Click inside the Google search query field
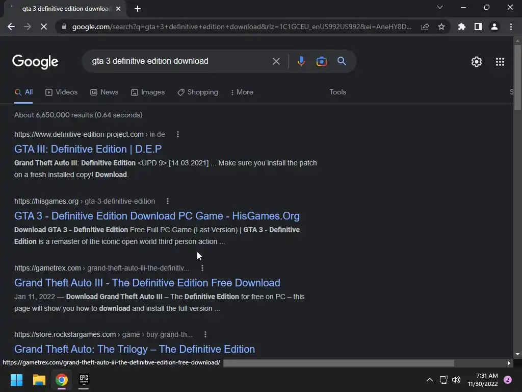Screen dimensions: 522x392 (x=180, y=61)
